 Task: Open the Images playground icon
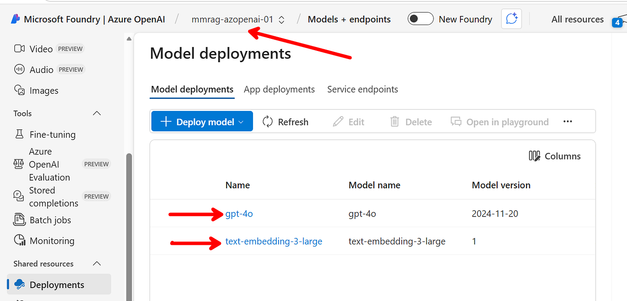click(x=19, y=90)
